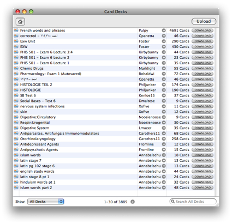Click deck icon beside Respir:Urogenital
232x224 pixels.
click(16, 123)
